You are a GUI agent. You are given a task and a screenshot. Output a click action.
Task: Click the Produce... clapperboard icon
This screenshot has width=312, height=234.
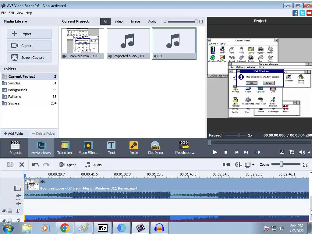[x=184, y=145]
